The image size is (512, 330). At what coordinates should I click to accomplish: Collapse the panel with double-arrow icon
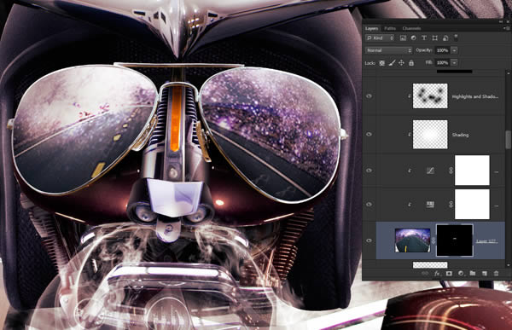(501, 22)
